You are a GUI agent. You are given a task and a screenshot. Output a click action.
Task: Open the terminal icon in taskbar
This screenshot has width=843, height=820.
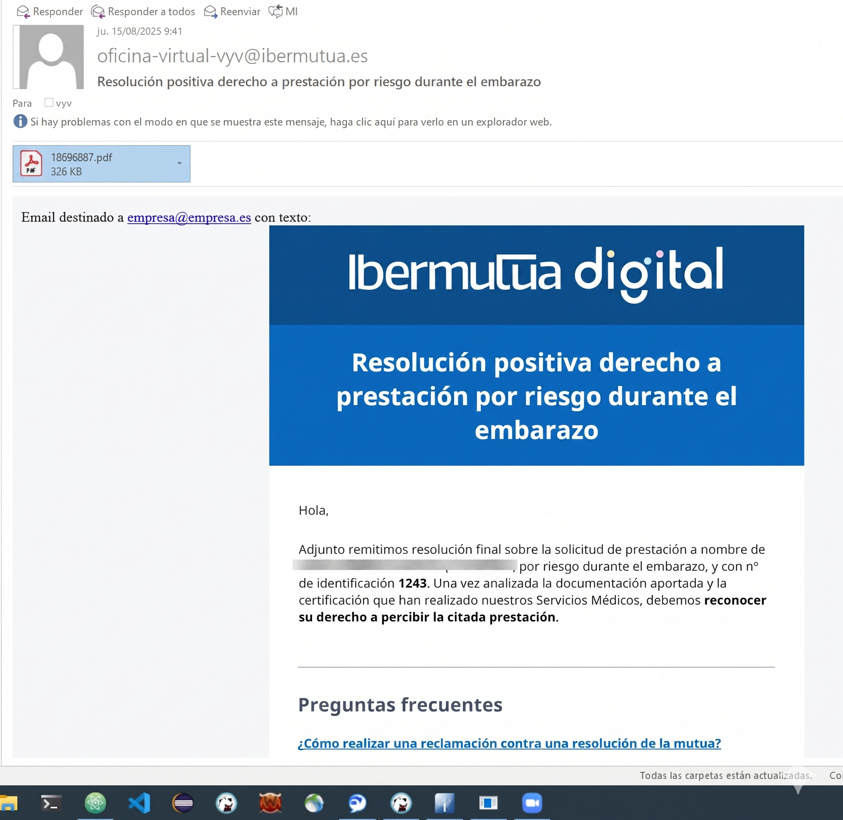click(x=51, y=803)
